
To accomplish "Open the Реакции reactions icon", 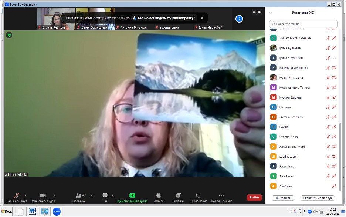I will [x=178, y=196].
